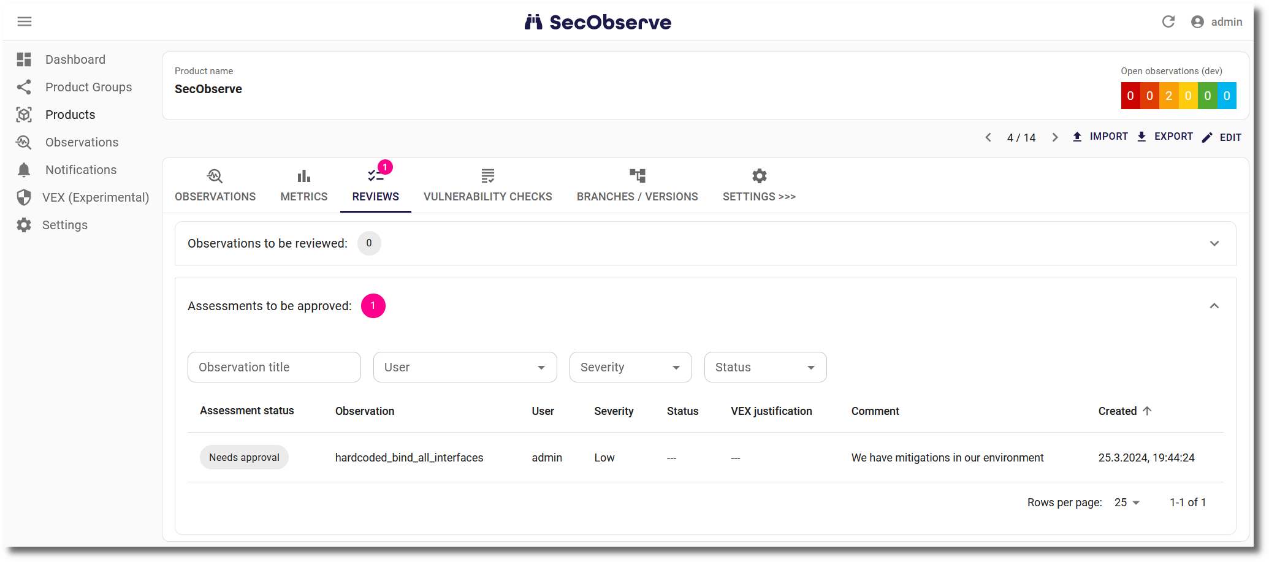This screenshot has height=562, width=1269.
Task: Click the Export button
Action: [x=1165, y=137]
